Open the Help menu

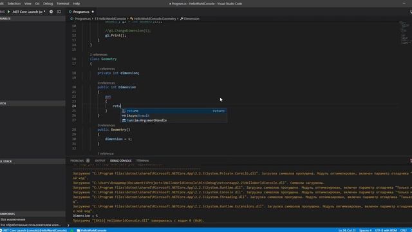coord(76,4)
